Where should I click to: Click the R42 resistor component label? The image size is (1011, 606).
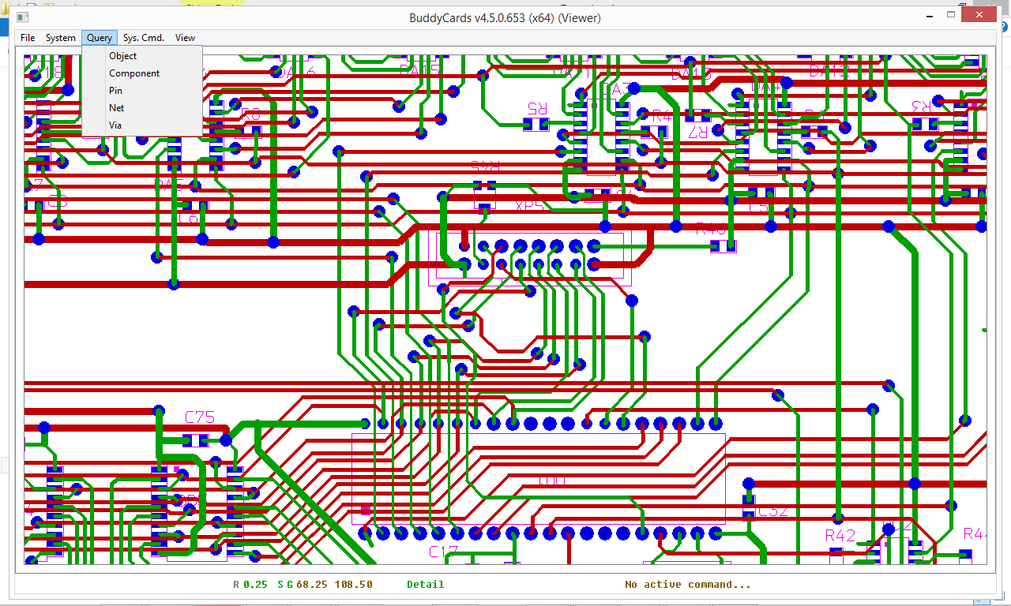click(840, 536)
